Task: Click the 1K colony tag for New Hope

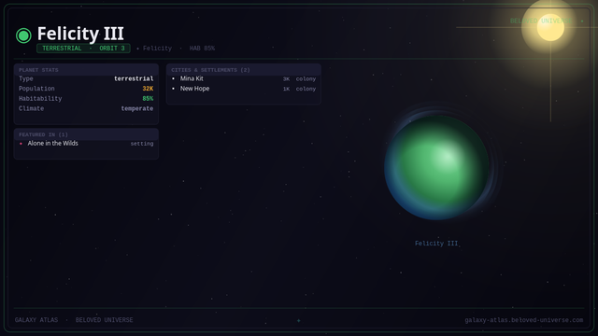Action: click(x=299, y=89)
